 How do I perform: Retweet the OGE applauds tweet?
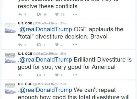[x=39, y=45]
